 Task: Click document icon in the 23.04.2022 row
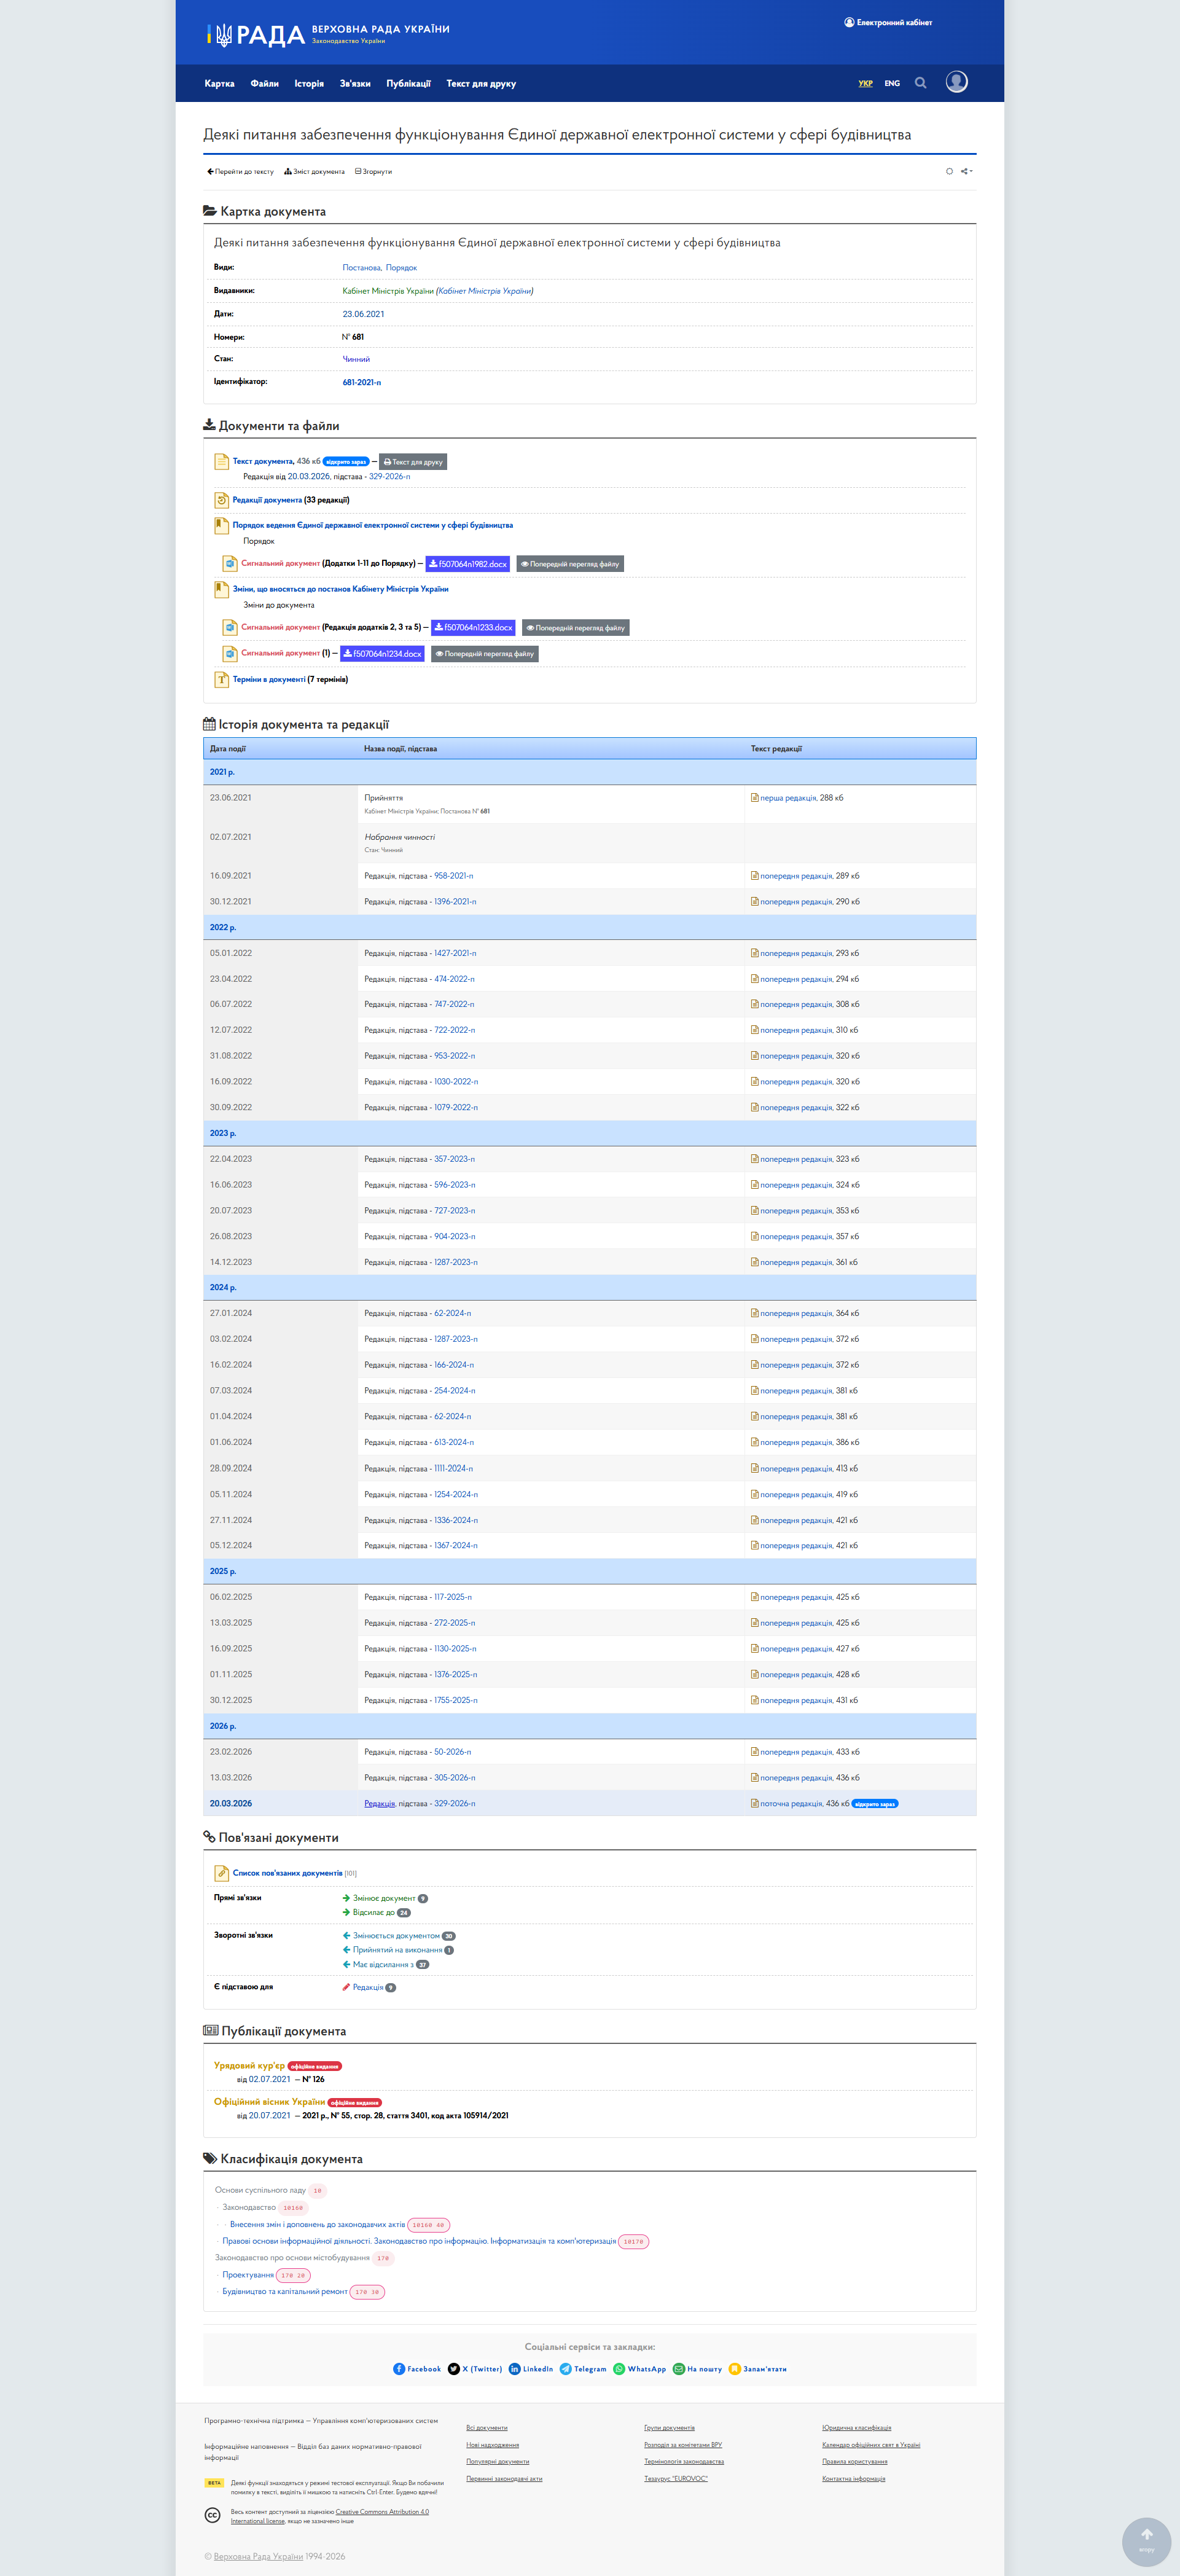(x=755, y=979)
